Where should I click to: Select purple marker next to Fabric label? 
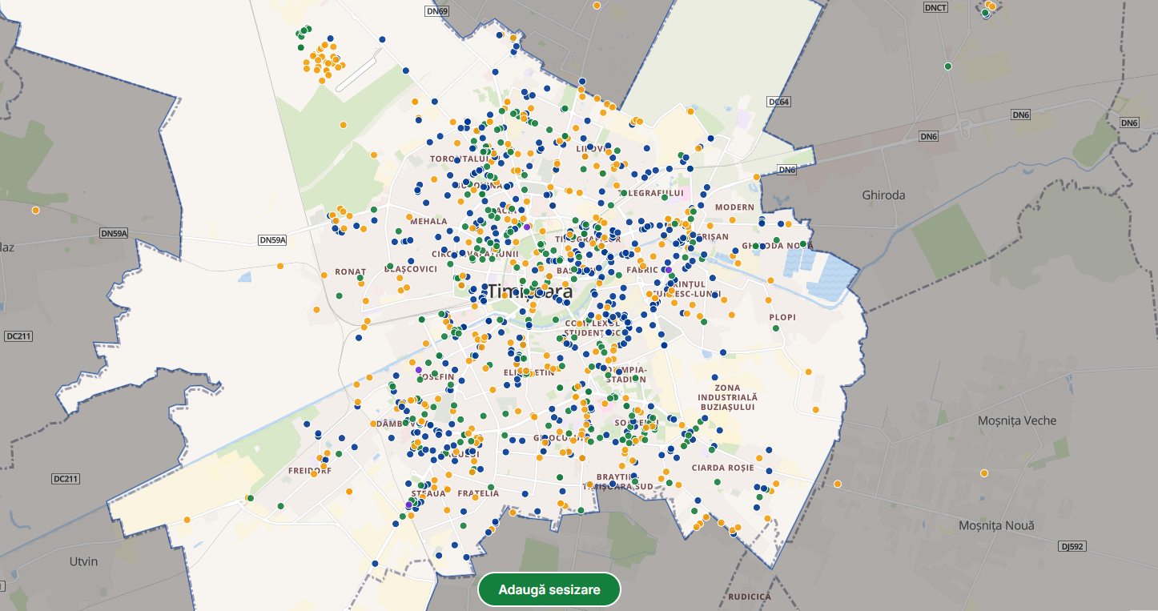click(669, 270)
